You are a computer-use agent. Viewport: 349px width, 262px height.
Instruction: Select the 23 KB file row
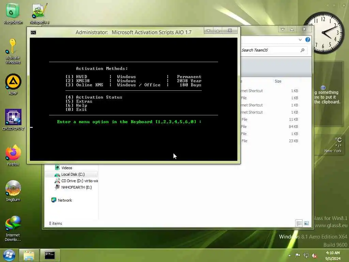[x=270, y=141]
